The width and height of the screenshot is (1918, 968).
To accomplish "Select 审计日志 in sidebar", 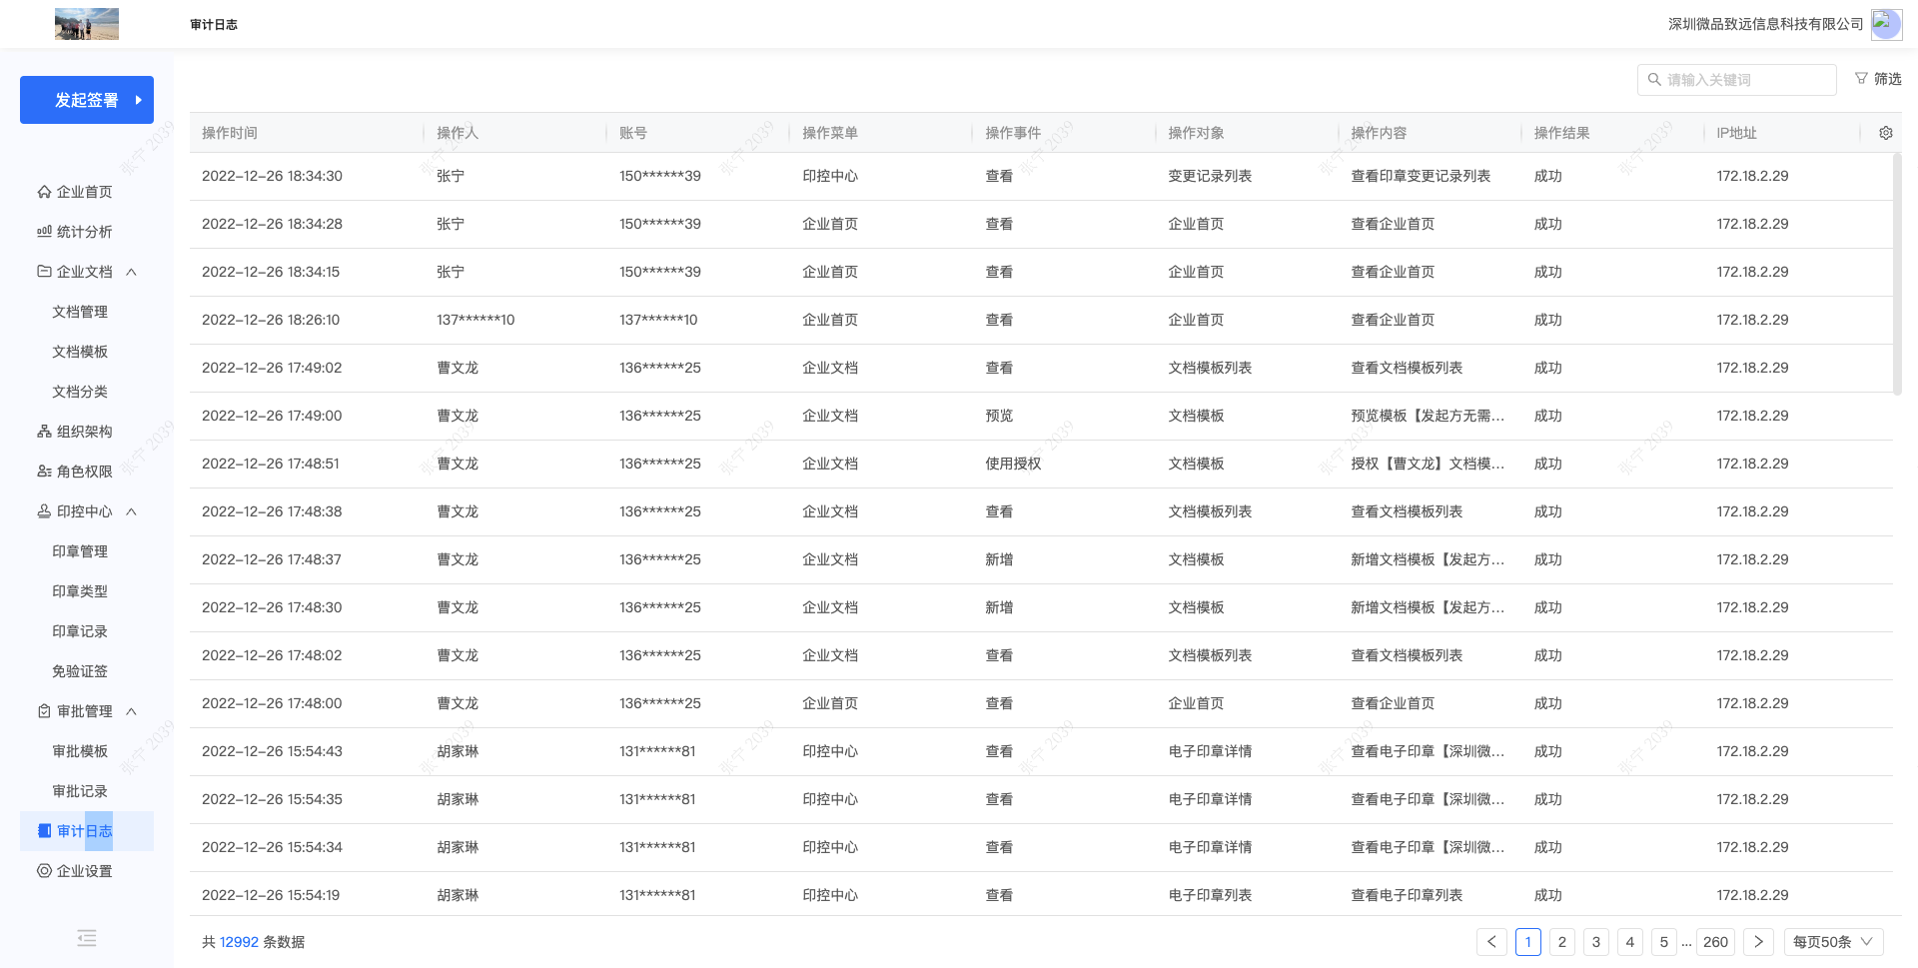I will [87, 831].
